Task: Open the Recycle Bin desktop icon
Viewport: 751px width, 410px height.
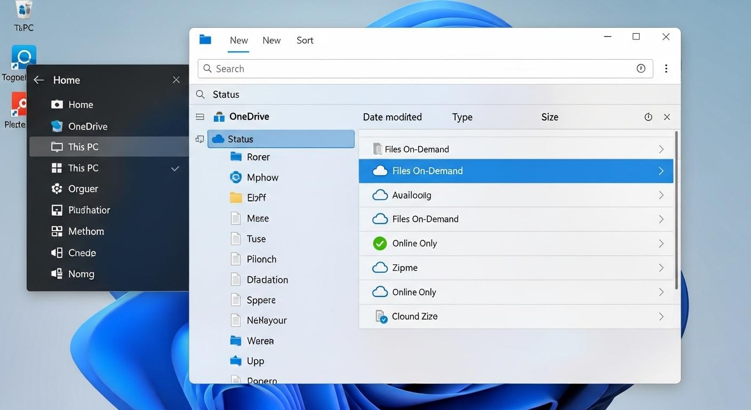Action: (23, 12)
